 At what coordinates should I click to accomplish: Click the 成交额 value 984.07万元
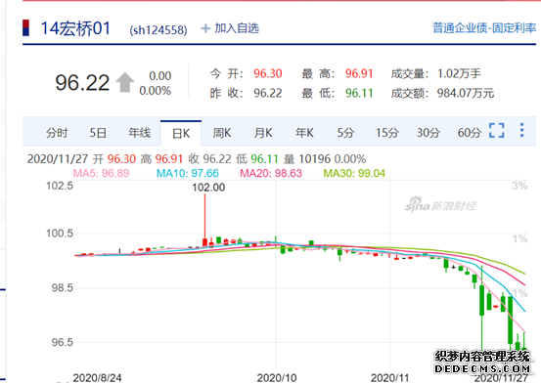(x=466, y=93)
